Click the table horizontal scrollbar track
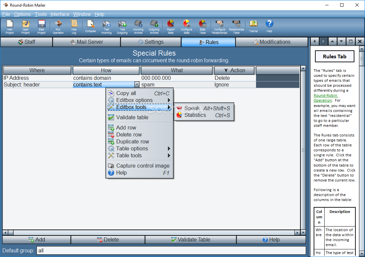365x257 pixels. pyautogui.click(x=155, y=232)
